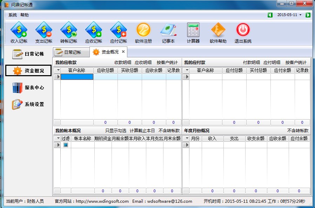This screenshot has width=315, height=208.
Task: Sort by 应收总额 column header
Action: (x=106, y=70)
